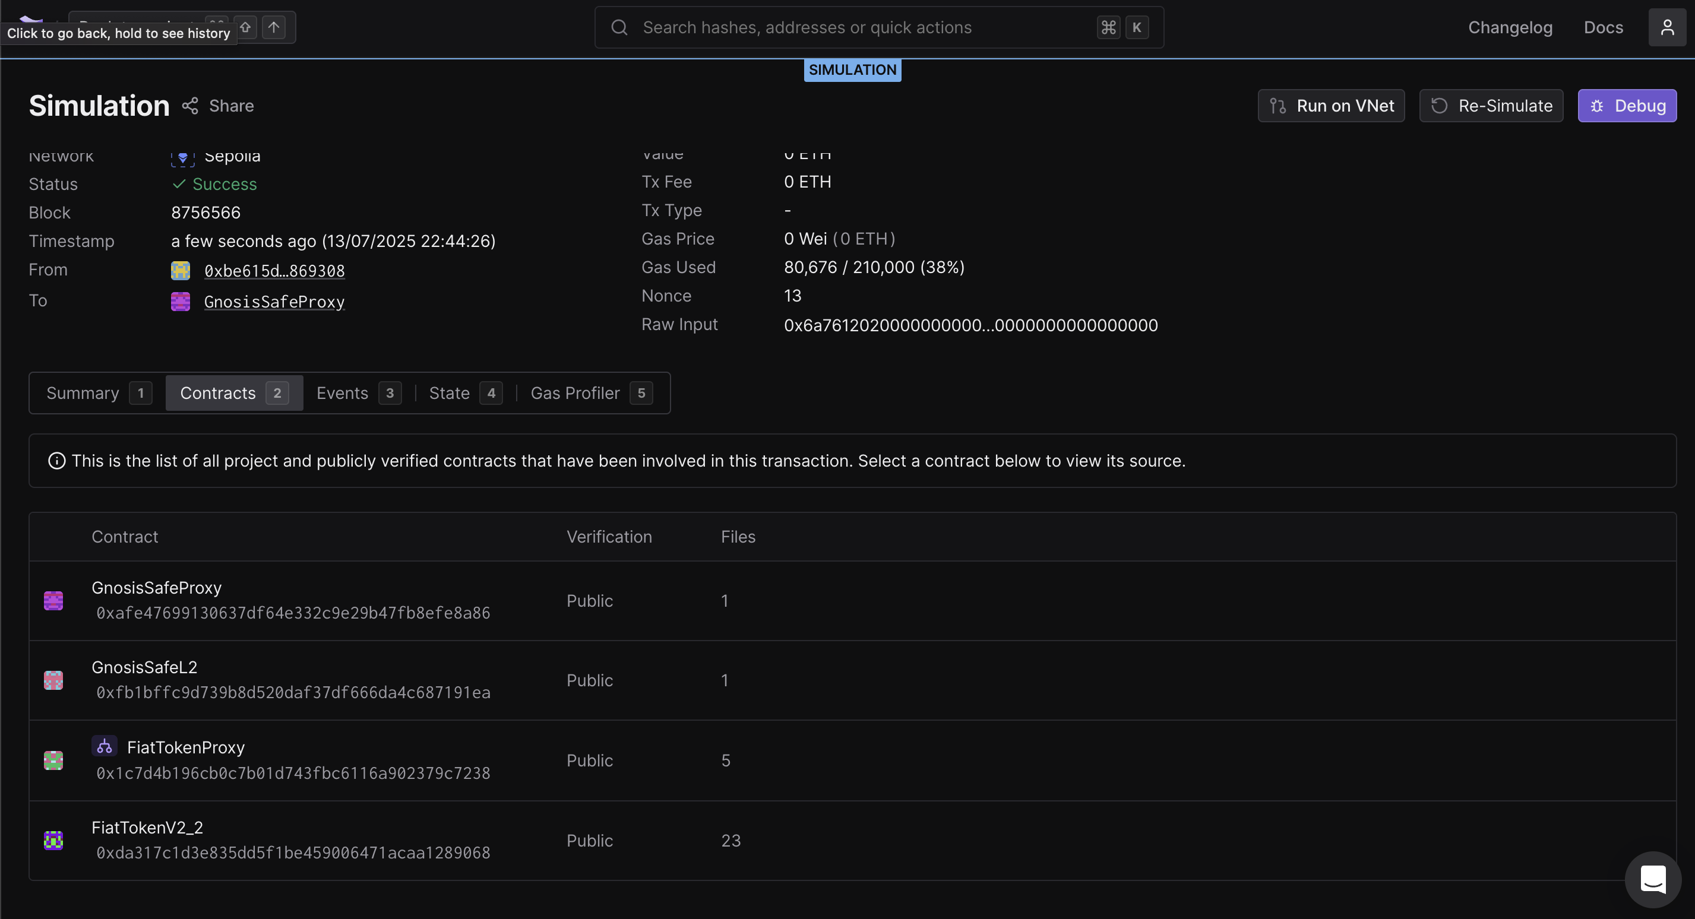Select GnosisSafeProxy contract name in table
1695x919 pixels.
[x=157, y=588]
